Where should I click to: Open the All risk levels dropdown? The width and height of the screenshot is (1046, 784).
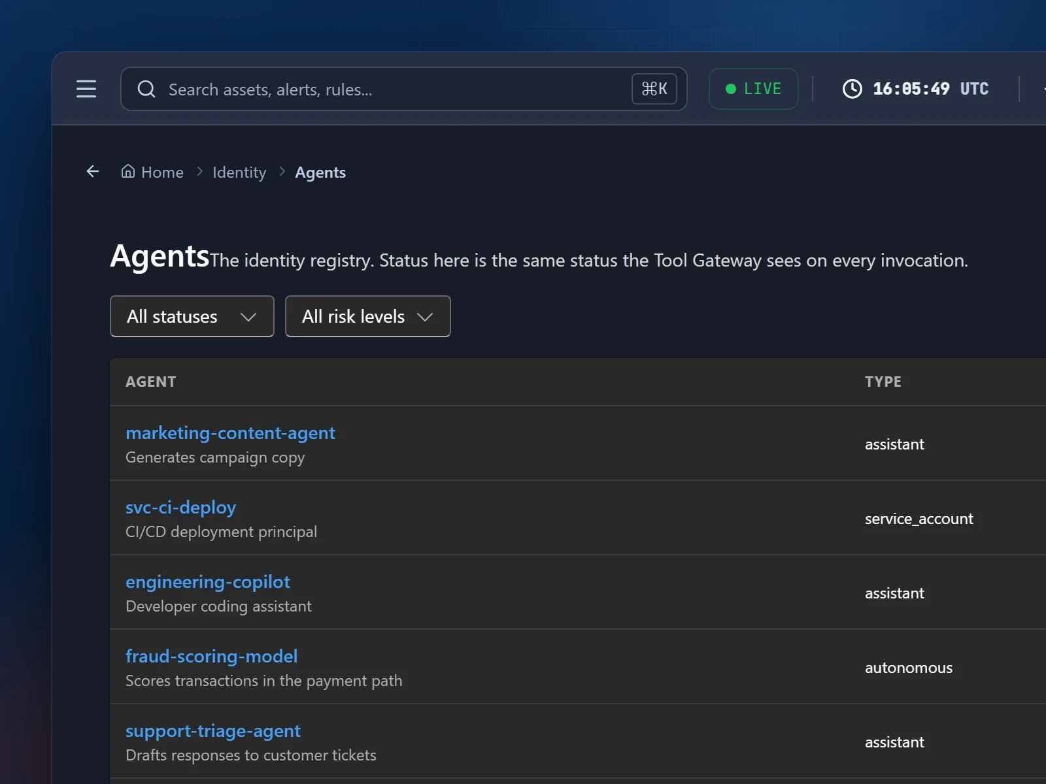point(368,316)
